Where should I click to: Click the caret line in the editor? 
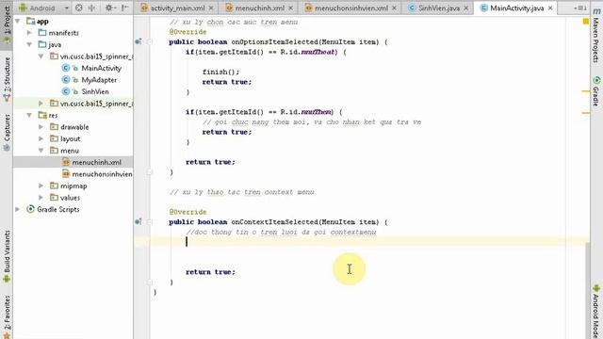coord(362,242)
